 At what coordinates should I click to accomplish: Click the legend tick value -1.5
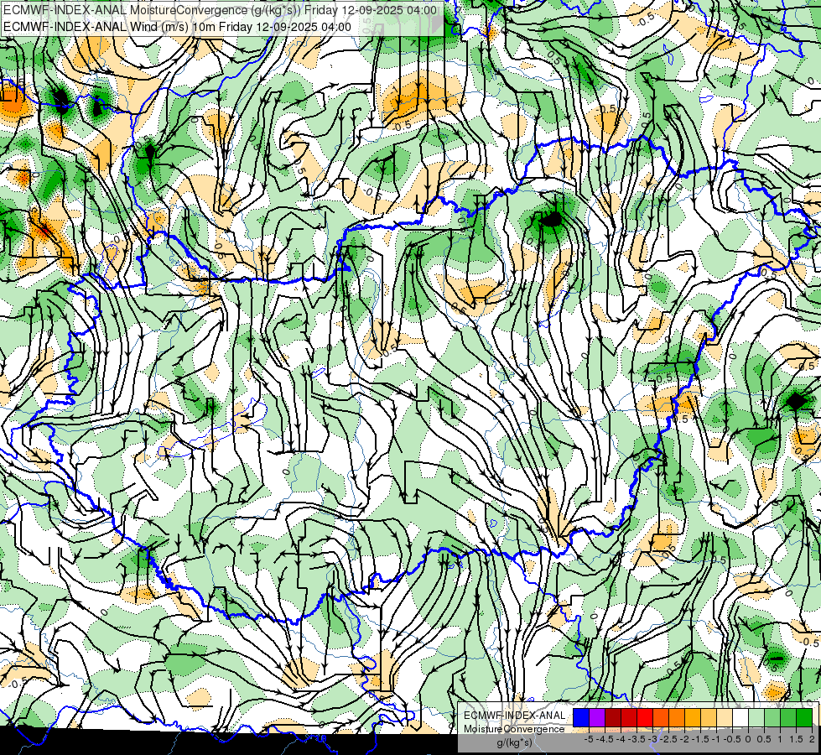tap(700, 739)
